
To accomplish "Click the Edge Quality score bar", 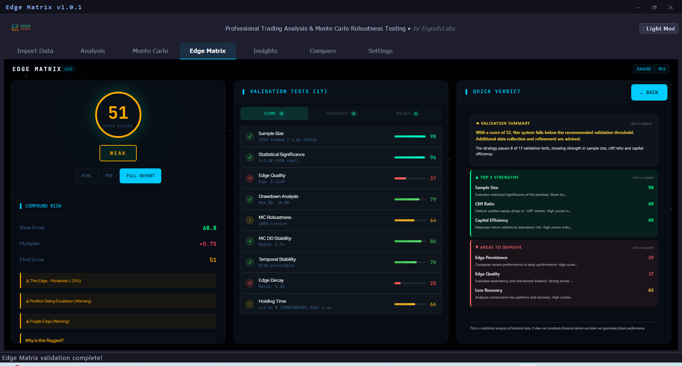I will coord(410,178).
